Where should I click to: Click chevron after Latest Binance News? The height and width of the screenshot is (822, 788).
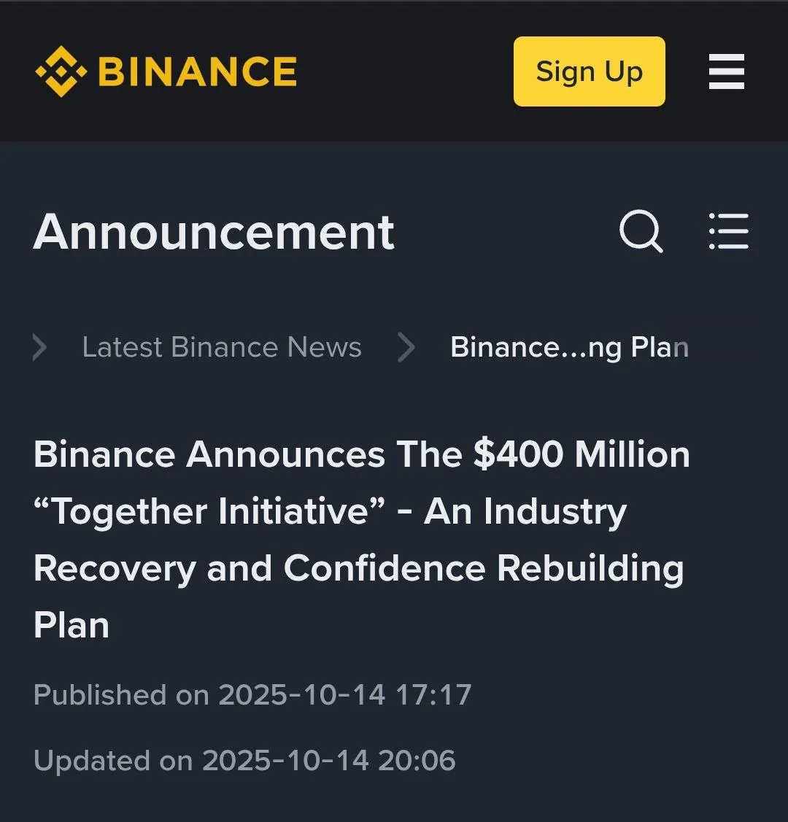pos(406,347)
